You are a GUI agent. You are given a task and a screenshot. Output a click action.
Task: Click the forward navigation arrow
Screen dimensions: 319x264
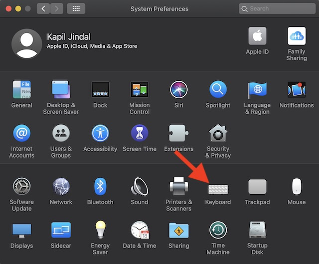click(57, 8)
